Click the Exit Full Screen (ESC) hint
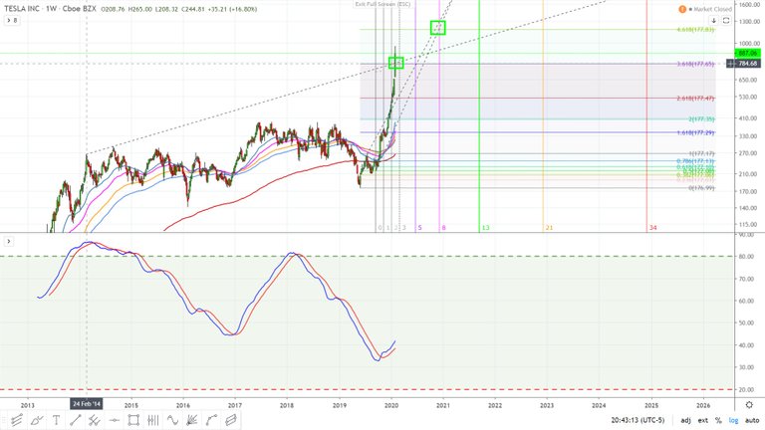765x430 pixels. [x=382, y=4]
